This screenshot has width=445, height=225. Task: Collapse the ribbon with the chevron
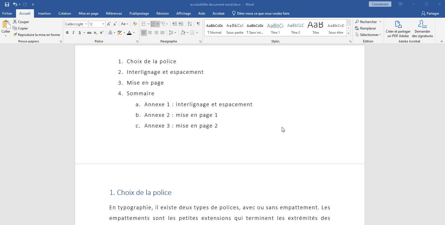[x=442, y=41]
